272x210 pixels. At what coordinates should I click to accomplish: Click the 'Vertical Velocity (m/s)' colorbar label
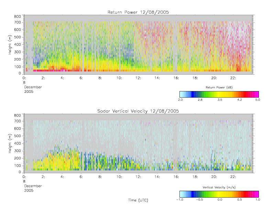coord(219,187)
